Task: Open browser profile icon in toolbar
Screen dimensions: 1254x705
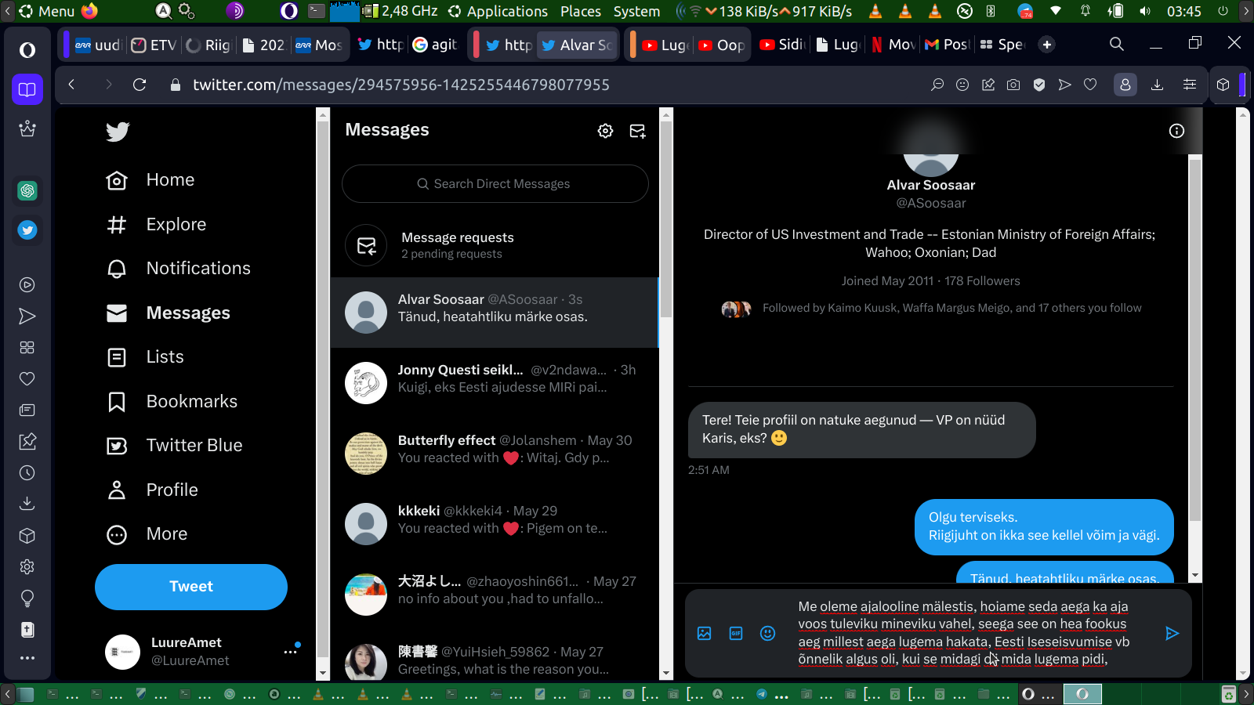Action: pyautogui.click(x=1125, y=85)
